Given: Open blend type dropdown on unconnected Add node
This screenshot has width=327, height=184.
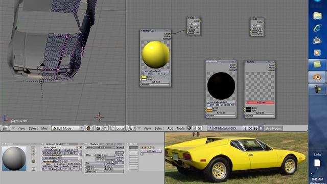Looking at the screenshot, I should pyautogui.click(x=257, y=26).
